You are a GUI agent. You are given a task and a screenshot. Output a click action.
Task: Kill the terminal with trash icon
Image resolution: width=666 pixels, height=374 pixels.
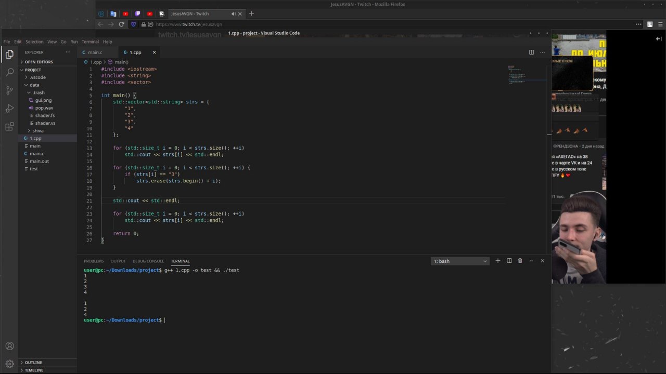pos(520,261)
